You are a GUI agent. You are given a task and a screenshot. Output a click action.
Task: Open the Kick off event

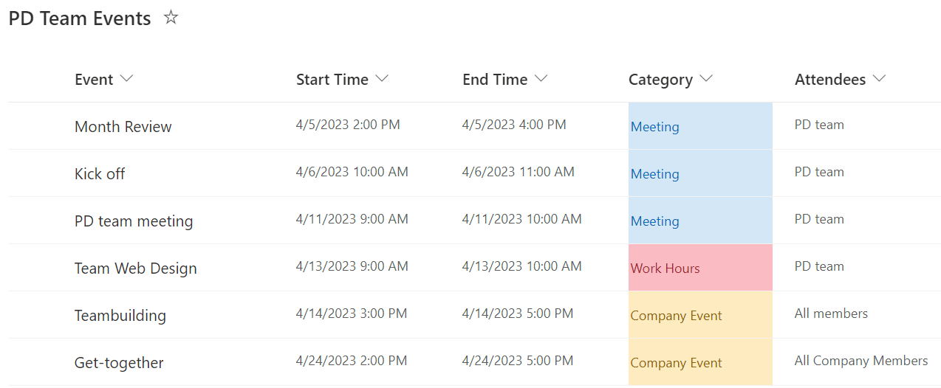coord(100,174)
